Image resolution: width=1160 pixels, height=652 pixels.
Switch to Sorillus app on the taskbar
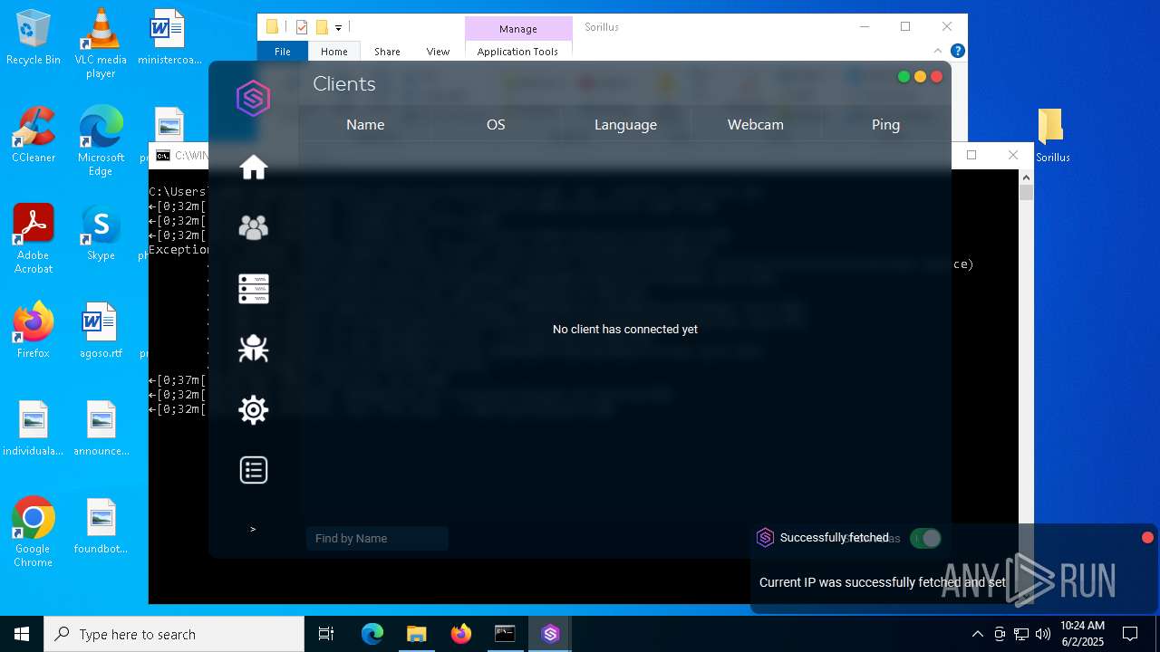[x=550, y=634]
